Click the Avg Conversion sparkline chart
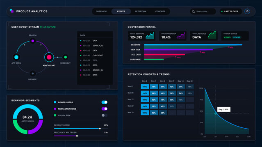Viewport: 262px width, 147px height. (x=181, y=36)
